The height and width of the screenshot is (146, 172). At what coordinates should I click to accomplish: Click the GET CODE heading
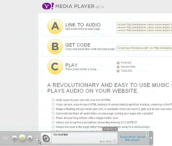pyautogui.click(x=78, y=45)
